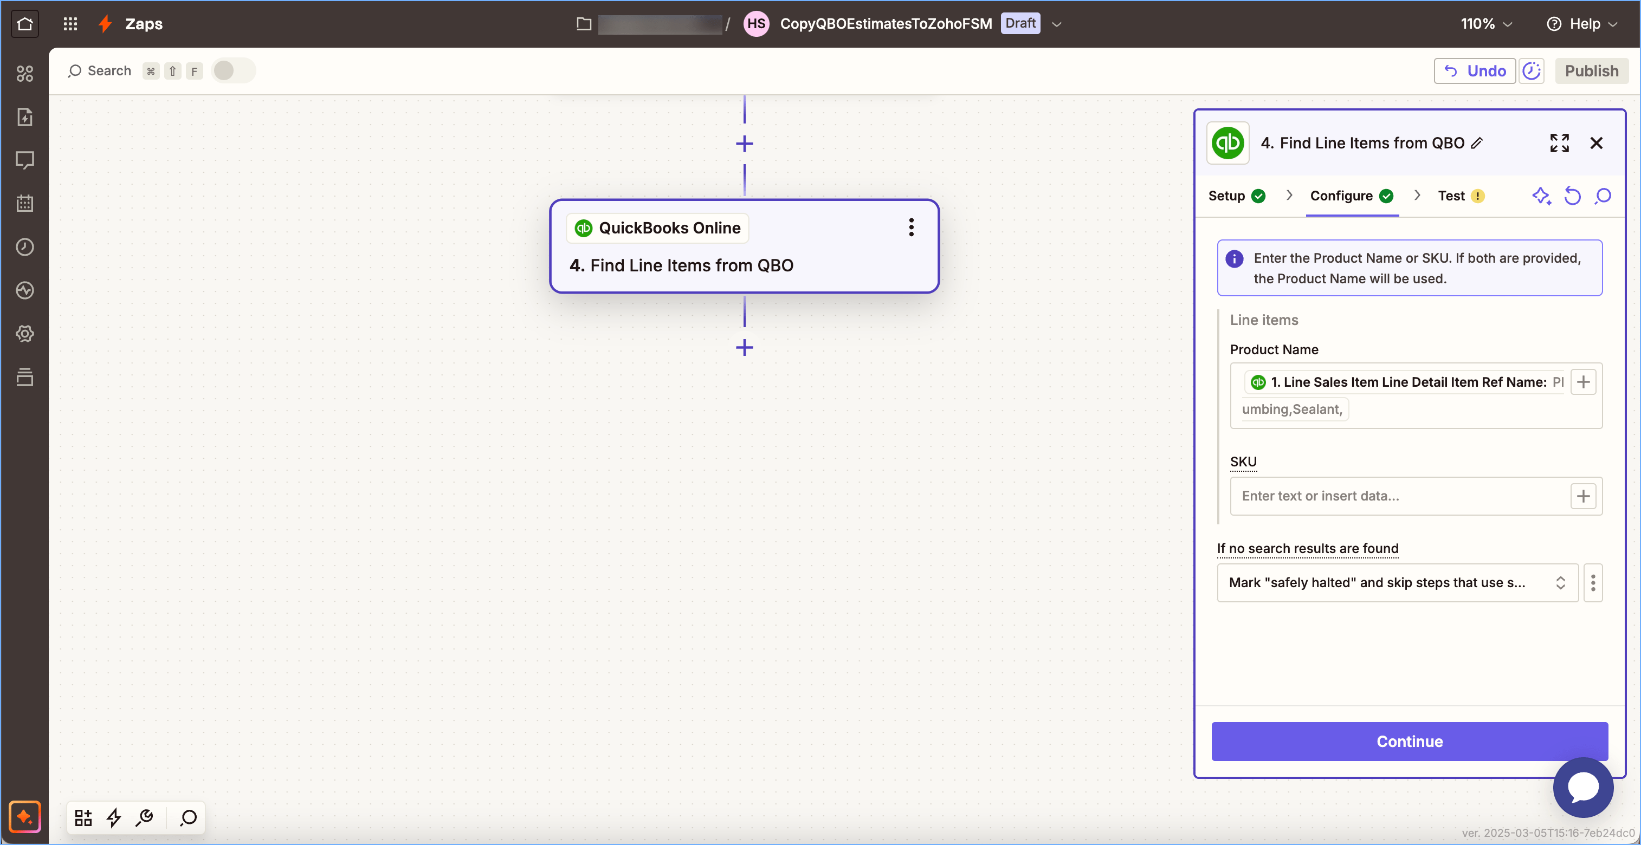
Task: Click the orange AI assistant icon
Action: click(25, 816)
